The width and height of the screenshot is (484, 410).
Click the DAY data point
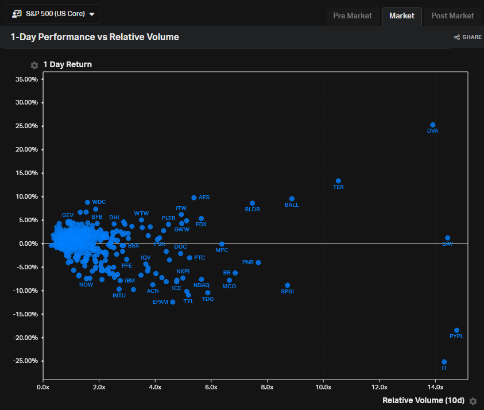pos(448,238)
